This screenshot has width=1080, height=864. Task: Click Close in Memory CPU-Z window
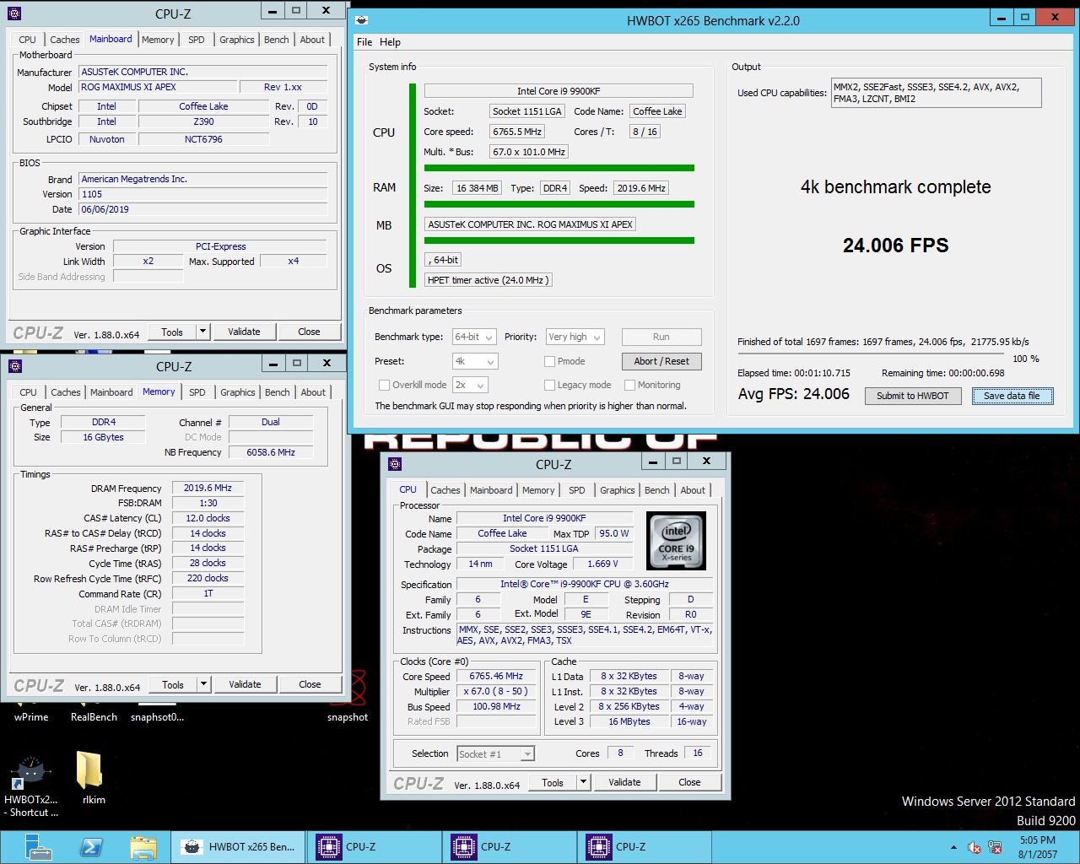(310, 684)
